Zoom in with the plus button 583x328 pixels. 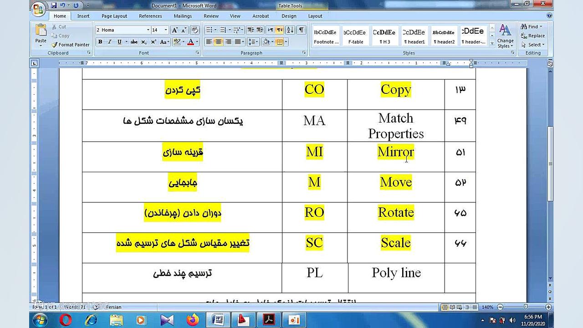click(548, 307)
